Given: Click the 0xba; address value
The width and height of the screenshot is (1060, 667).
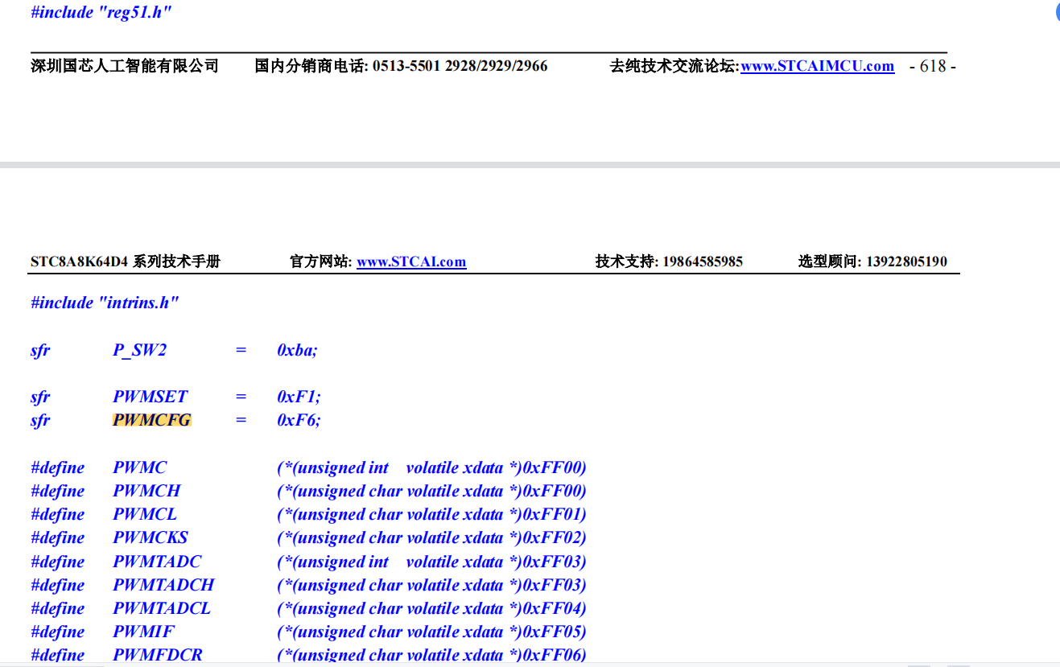Looking at the screenshot, I should pos(297,351).
